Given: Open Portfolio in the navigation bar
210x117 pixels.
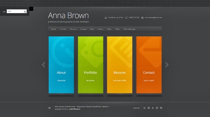Looking at the screenshot, I should click(x=63, y=29).
